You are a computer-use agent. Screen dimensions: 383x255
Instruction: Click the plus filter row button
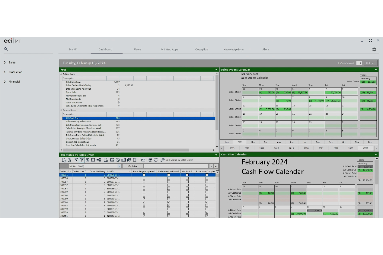point(216,166)
